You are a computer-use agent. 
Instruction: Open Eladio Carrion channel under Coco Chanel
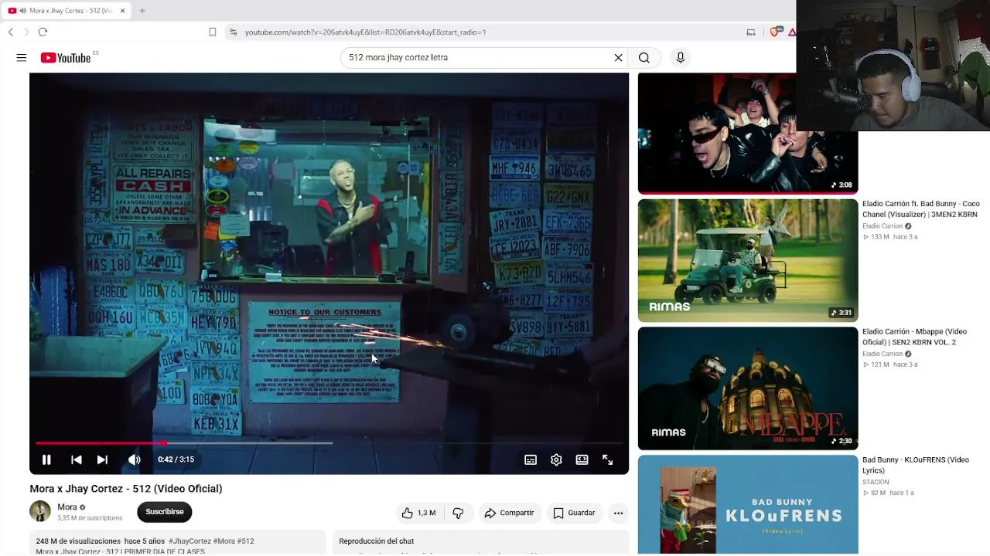coord(882,226)
